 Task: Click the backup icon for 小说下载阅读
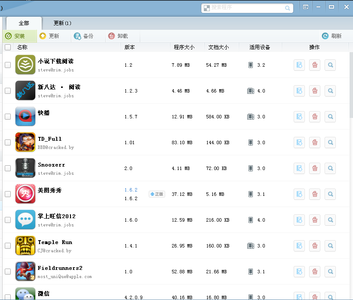299,65
